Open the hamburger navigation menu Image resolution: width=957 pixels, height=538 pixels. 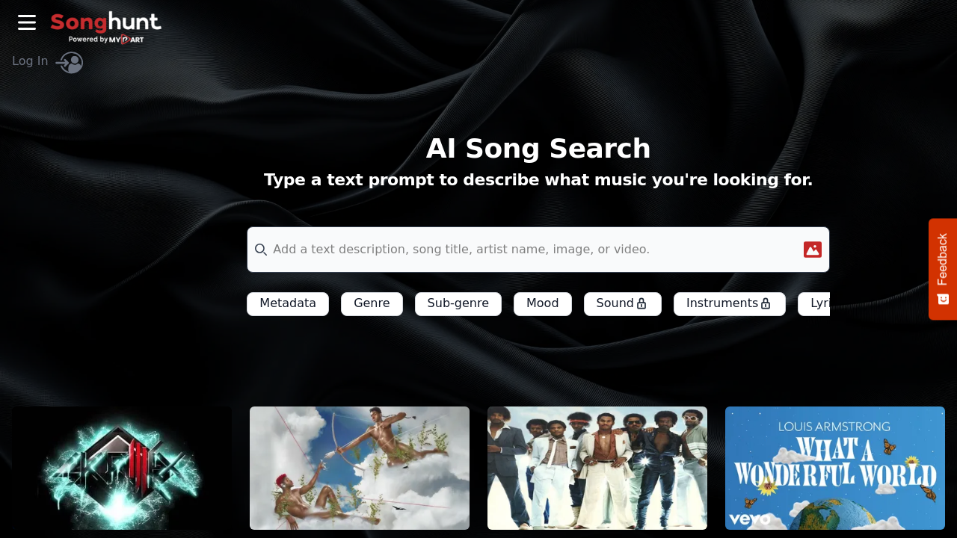pyautogui.click(x=26, y=22)
